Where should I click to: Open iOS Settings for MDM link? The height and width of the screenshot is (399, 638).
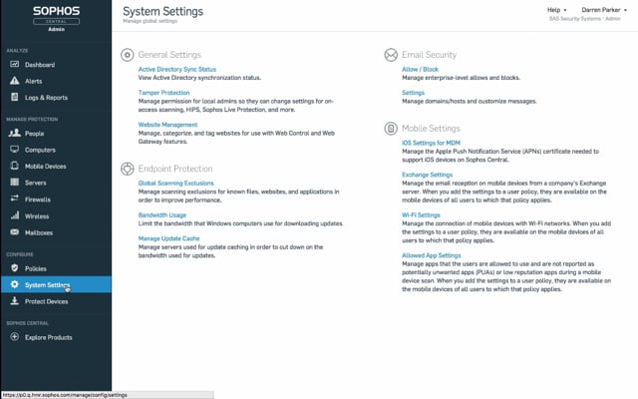[419, 143]
